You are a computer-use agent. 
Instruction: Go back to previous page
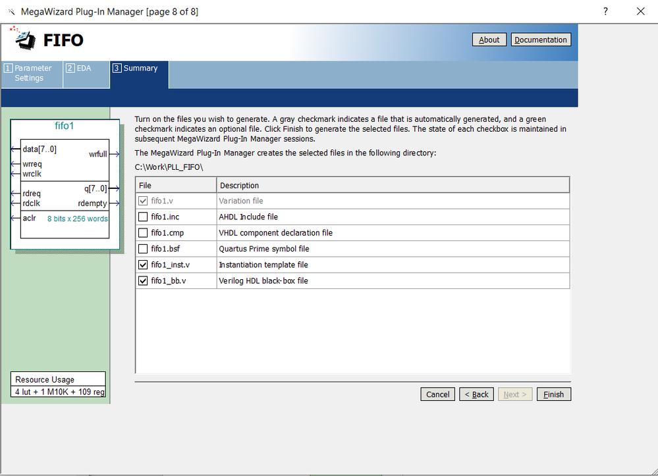[x=476, y=394]
